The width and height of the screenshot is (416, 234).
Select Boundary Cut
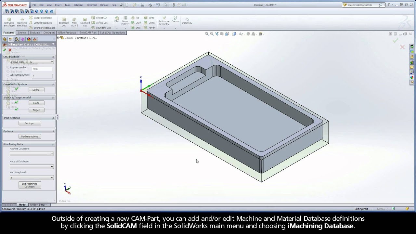[101, 28]
